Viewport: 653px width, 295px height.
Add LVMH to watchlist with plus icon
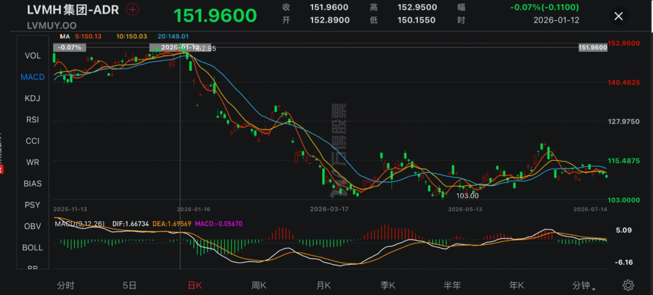tap(132, 9)
